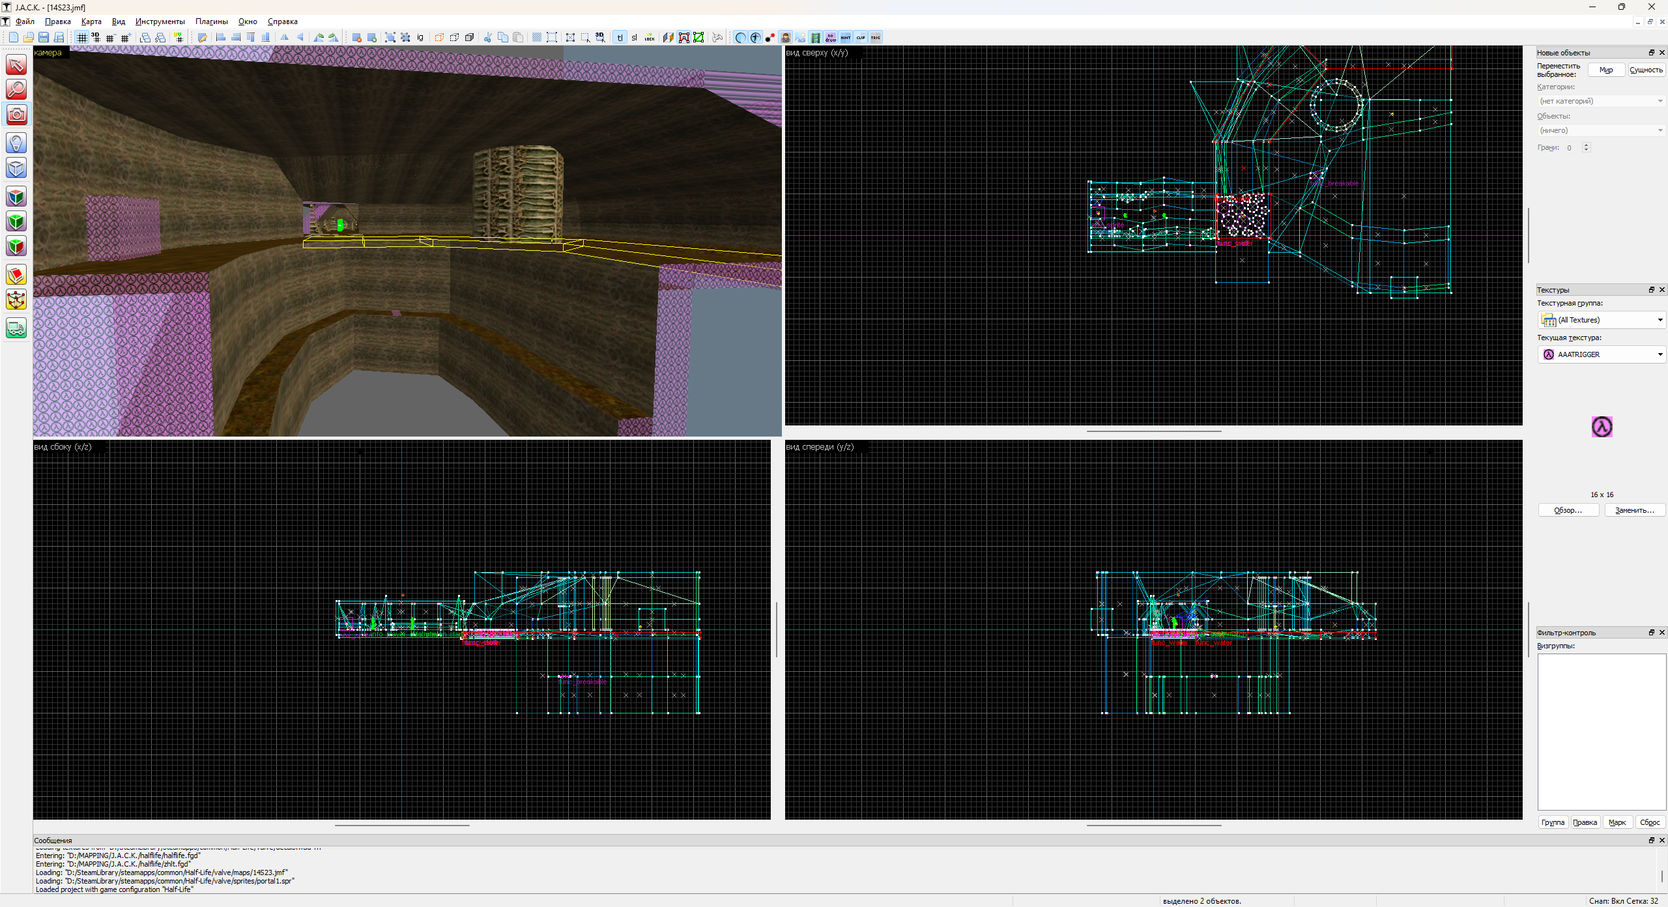Toggle texture lock 'tl' button
Image resolution: width=1668 pixels, height=907 pixels.
pyautogui.click(x=620, y=38)
